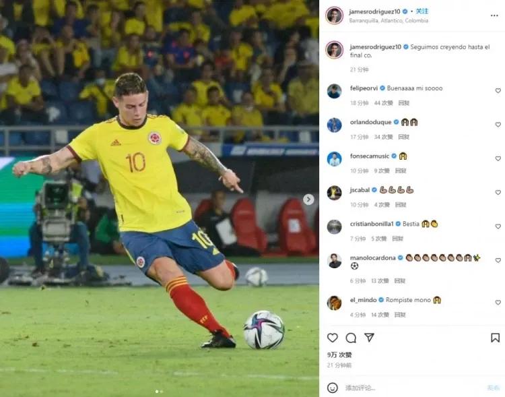Open el_mindo's profile username
The image size is (505, 397).
363,300
